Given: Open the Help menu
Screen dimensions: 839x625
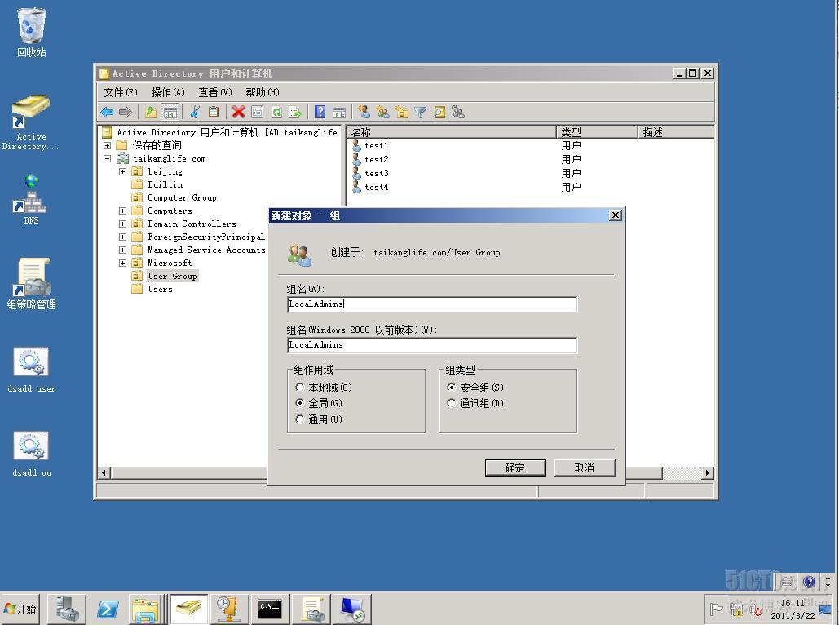Looking at the screenshot, I should click(x=263, y=92).
